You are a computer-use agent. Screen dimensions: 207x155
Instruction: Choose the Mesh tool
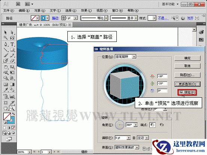coord(5,84)
